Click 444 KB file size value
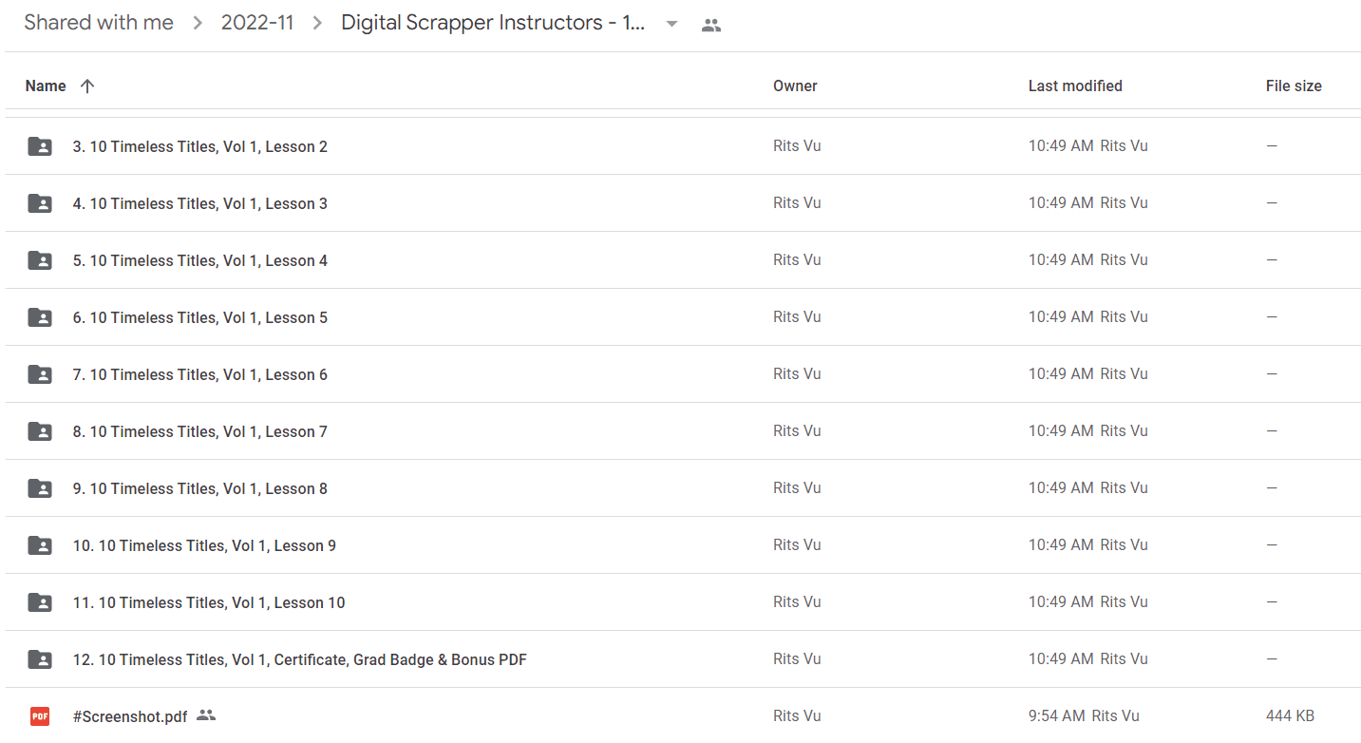1361x743 pixels. coord(1290,716)
